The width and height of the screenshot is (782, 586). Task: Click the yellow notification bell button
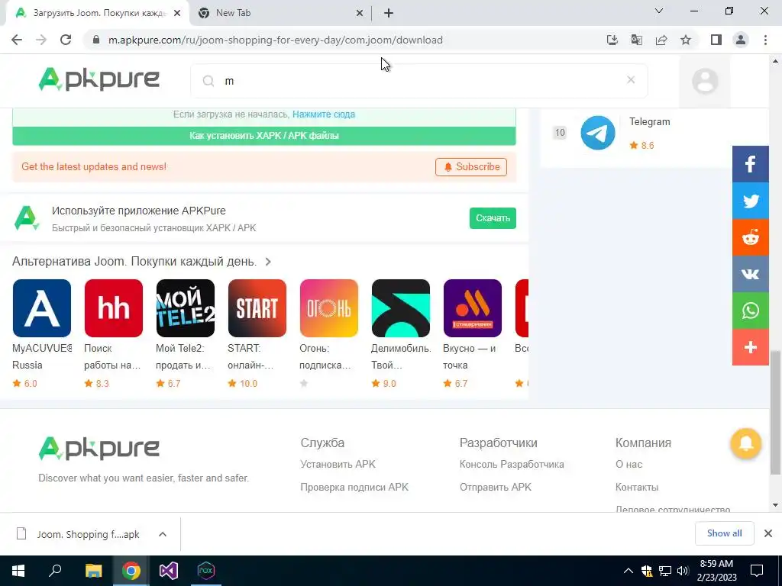(x=745, y=443)
